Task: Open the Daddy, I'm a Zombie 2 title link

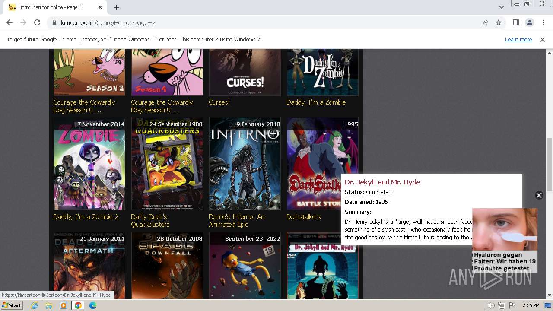Action: click(86, 217)
